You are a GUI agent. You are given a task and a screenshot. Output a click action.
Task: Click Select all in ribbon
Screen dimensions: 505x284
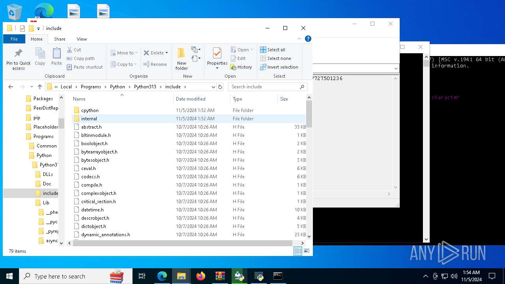[273, 50]
